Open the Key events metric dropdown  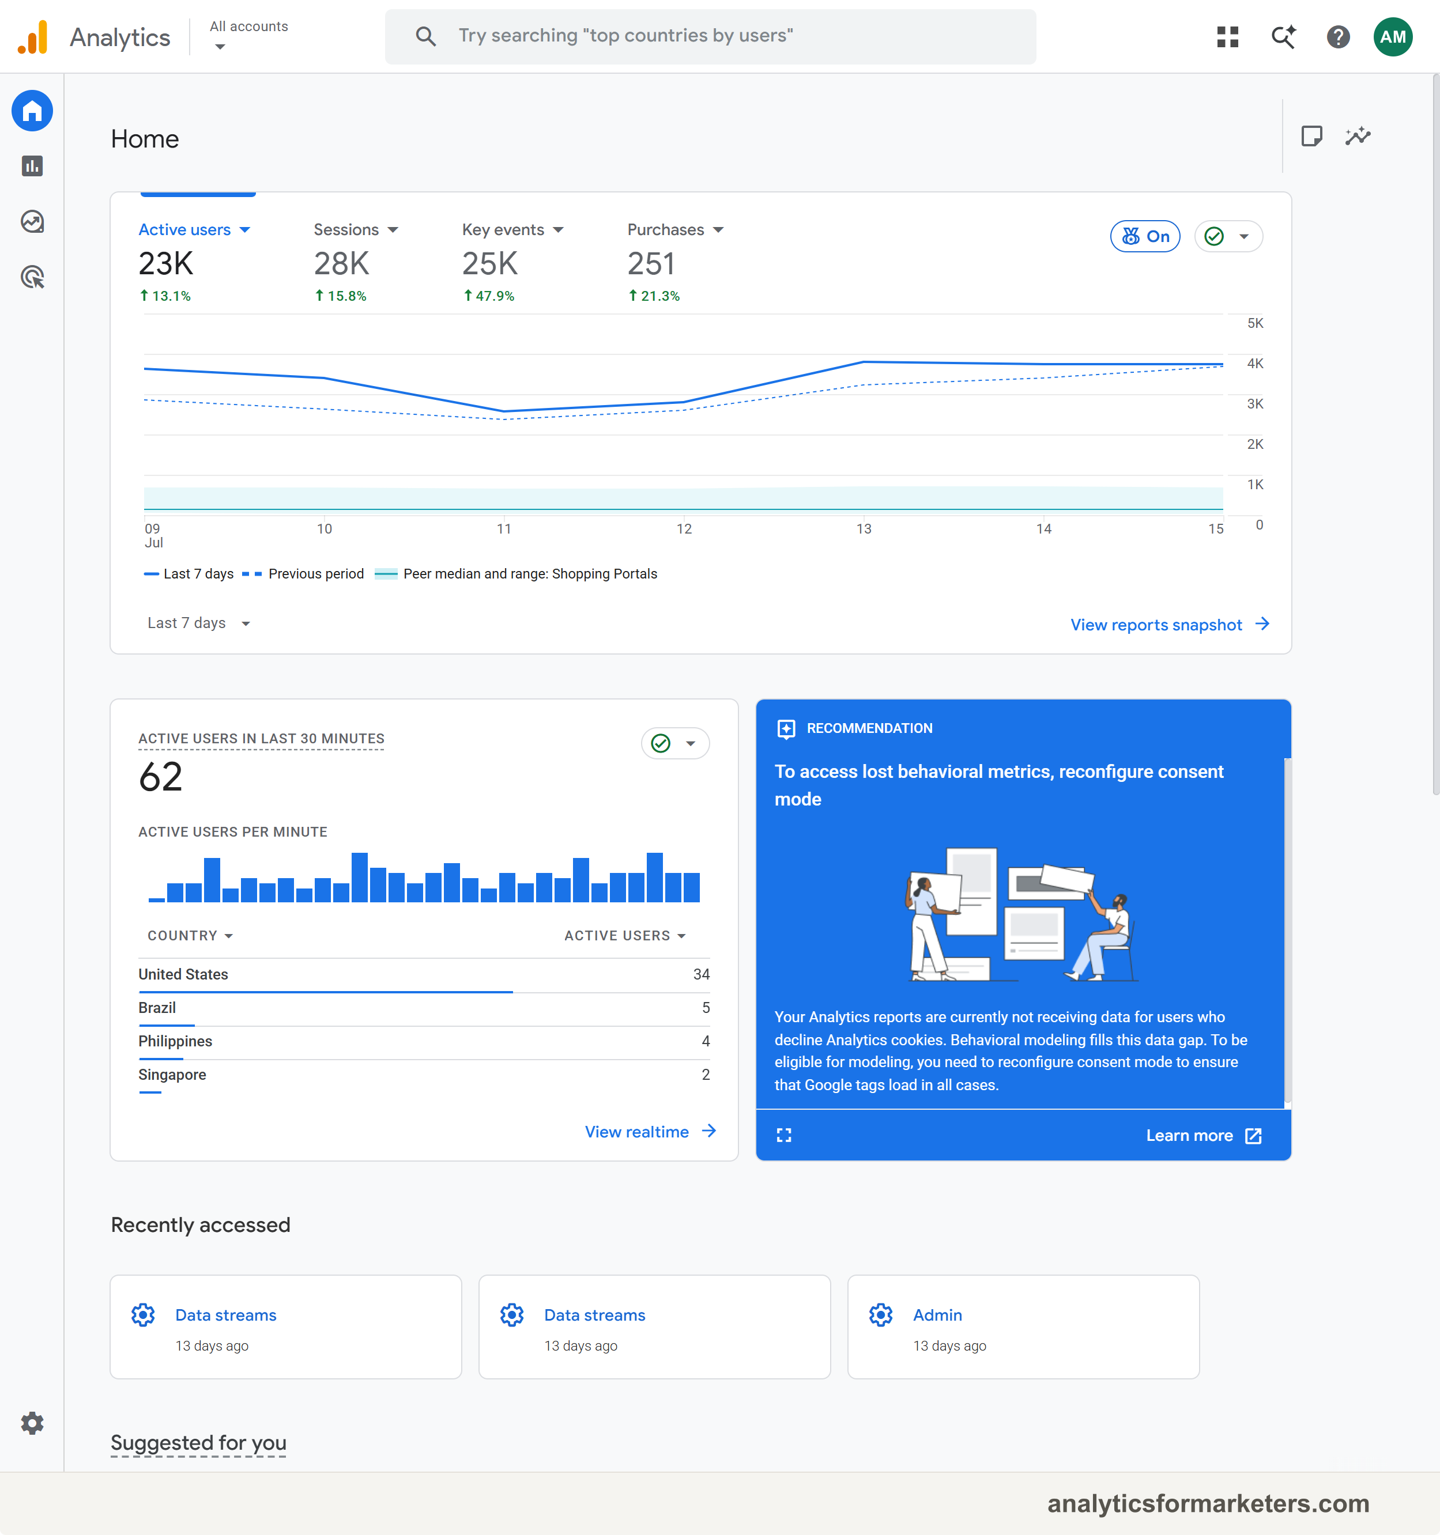click(514, 229)
